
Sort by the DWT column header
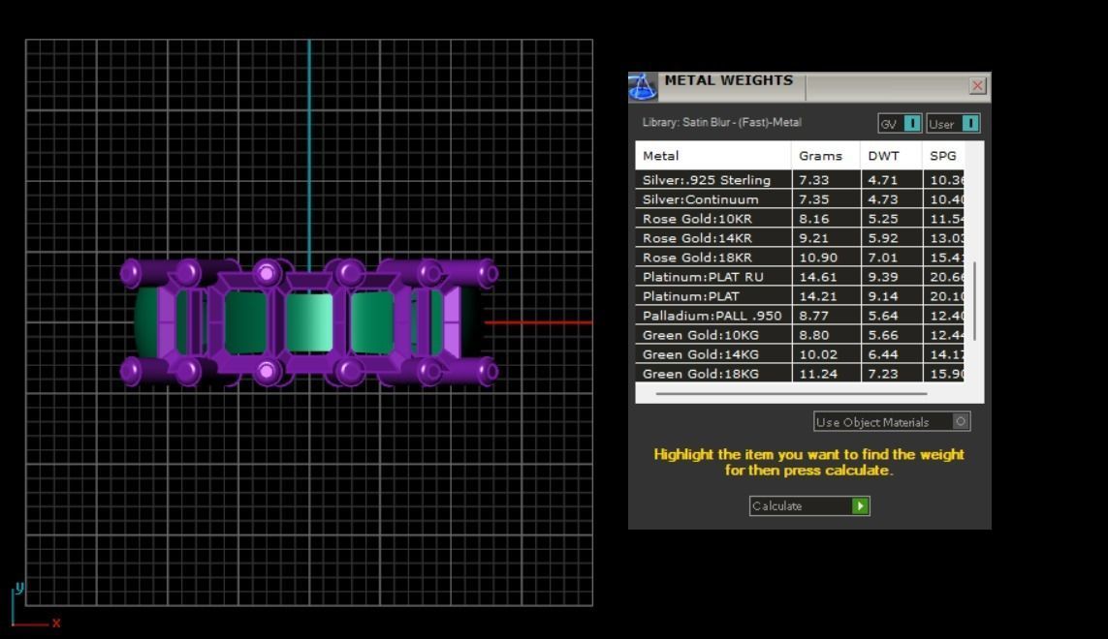[891, 155]
